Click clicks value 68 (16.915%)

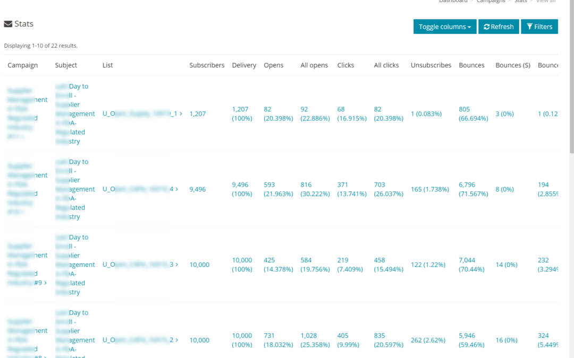pos(352,113)
